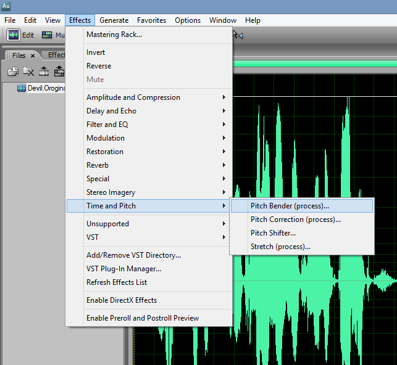Click the Insert into Edit view icon
The height and width of the screenshot is (365, 397).
click(x=44, y=72)
